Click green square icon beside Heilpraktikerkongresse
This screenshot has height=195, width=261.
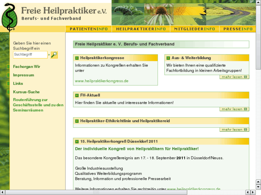pos(77,58)
